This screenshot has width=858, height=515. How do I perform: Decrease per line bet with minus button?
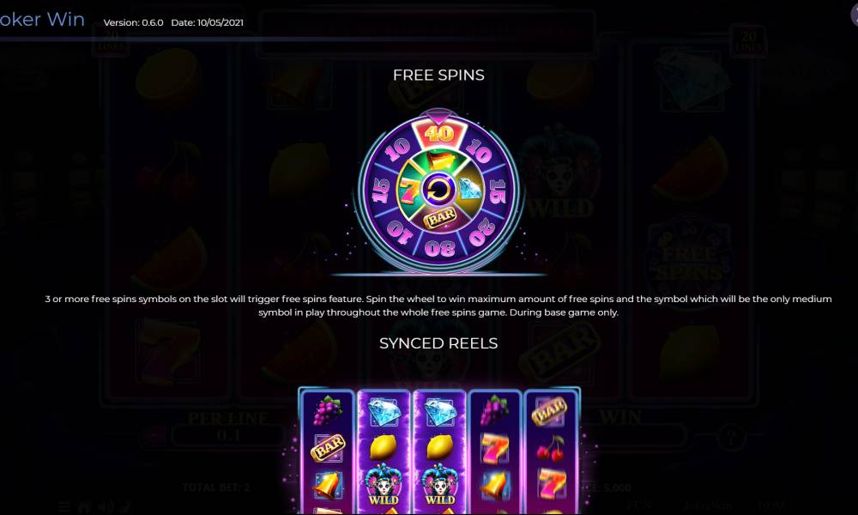pyautogui.click(x=154, y=436)
